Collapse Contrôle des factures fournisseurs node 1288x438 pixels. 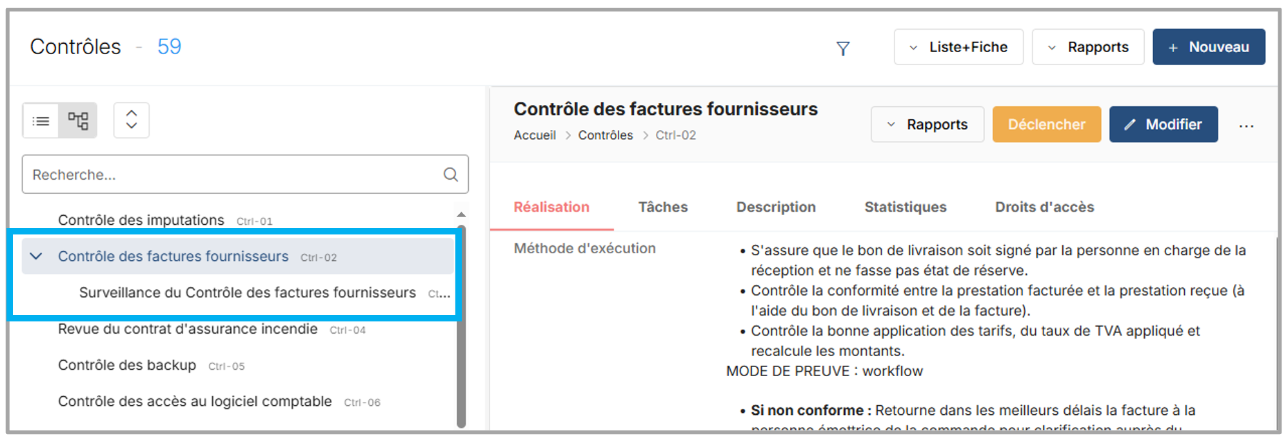[36, 256]
